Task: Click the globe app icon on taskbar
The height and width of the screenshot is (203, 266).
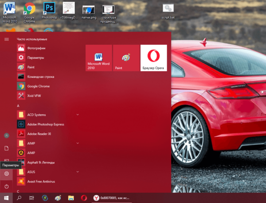Action: pyautogui.click(x=45, y=198)
